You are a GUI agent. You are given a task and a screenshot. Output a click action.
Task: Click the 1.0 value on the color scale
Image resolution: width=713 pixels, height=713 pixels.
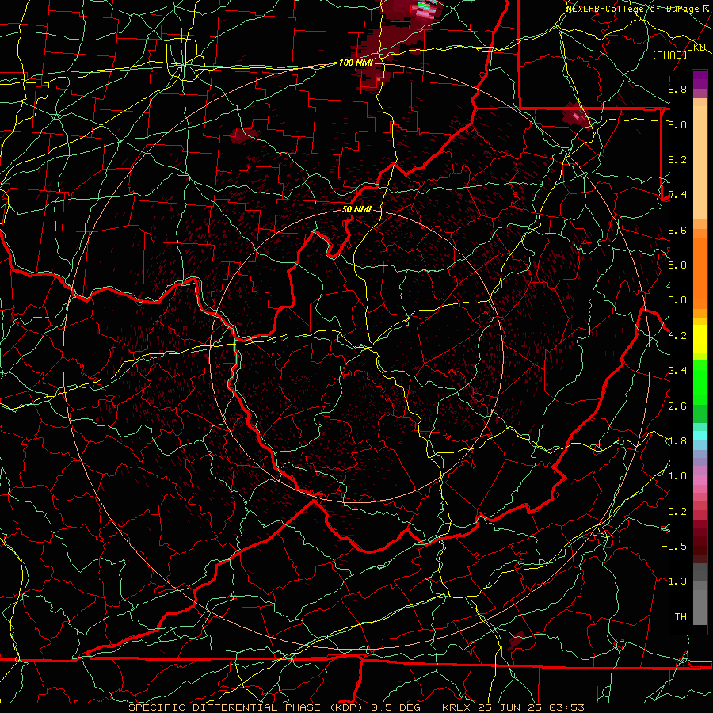(x=677, y=476)
